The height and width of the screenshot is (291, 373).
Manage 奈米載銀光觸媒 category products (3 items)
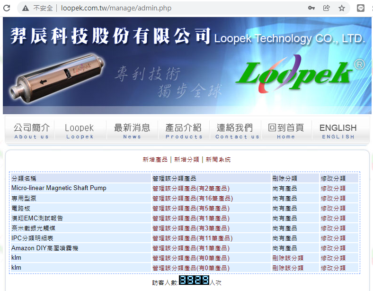point(191,228)
